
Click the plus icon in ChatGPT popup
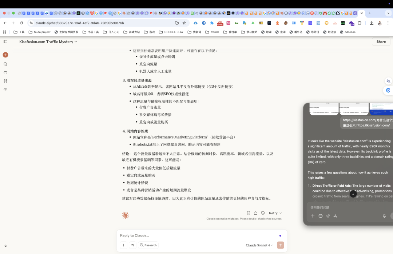313,216
